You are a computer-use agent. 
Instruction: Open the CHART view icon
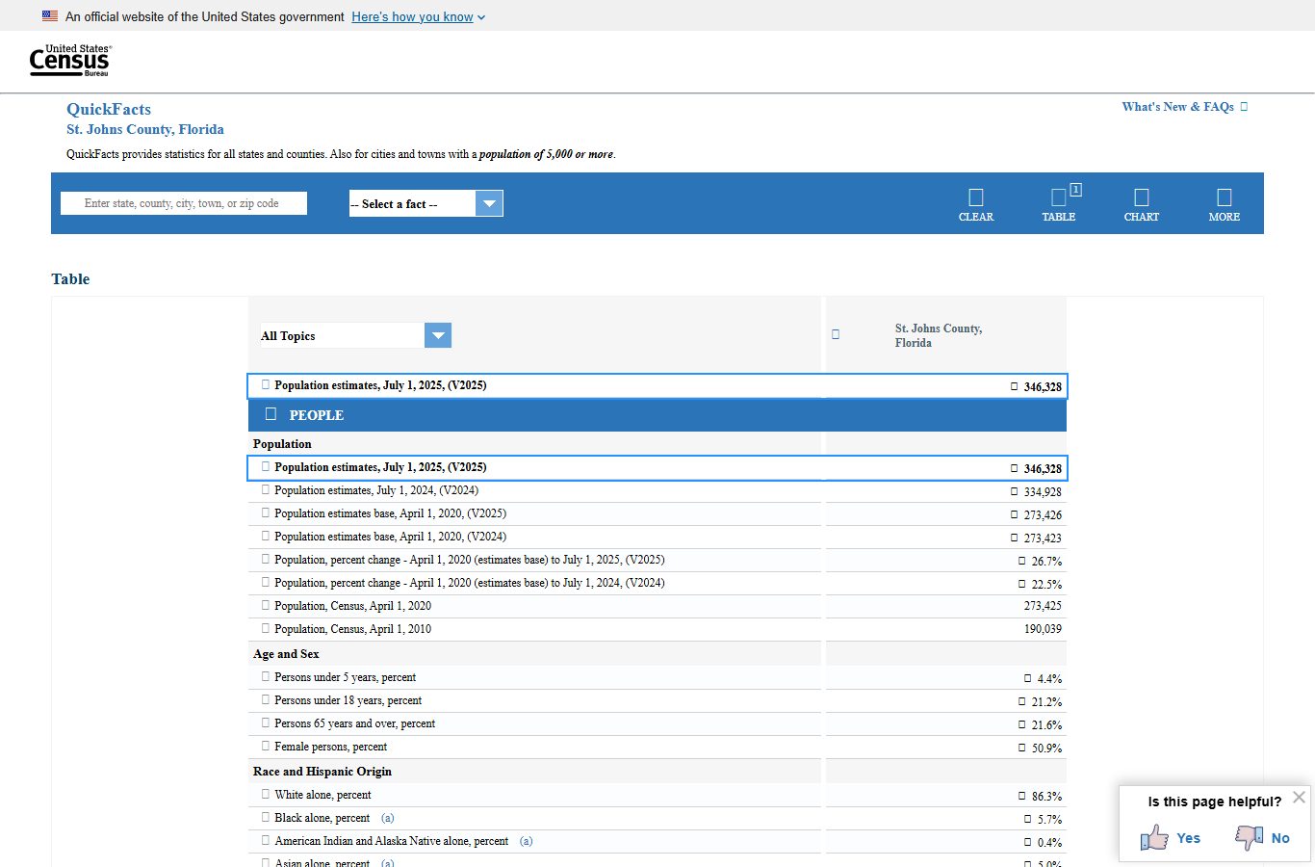pos(1141,197)
